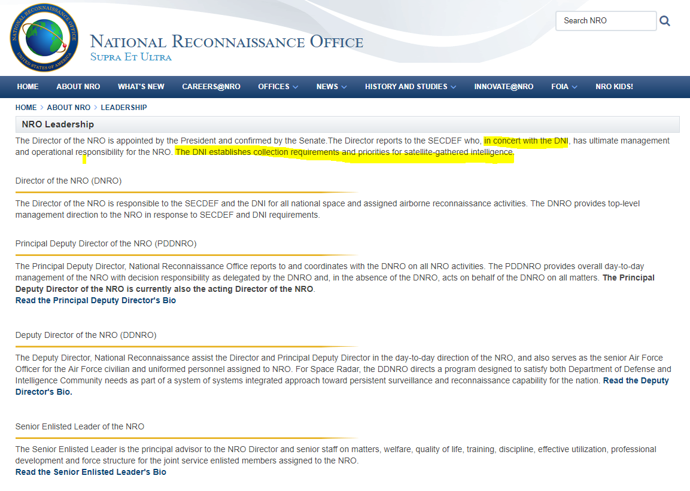Click the HOME breadcrumb link
The width and height of the screenshot is (690, 491).
coord(26,108)
